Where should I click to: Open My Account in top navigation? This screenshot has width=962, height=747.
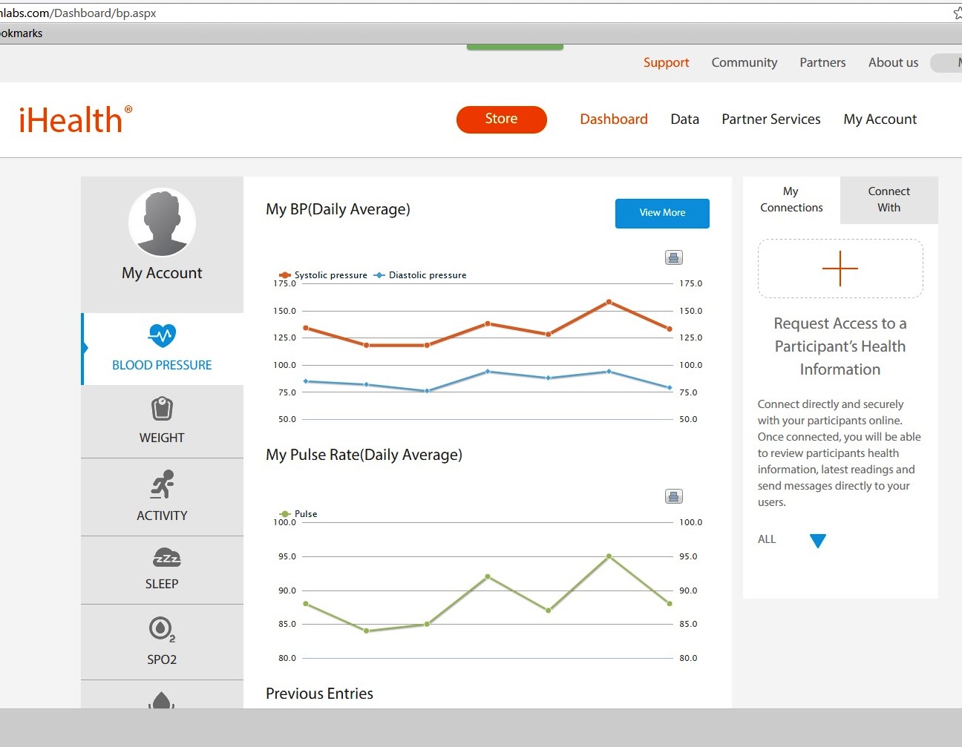[880, 119]
